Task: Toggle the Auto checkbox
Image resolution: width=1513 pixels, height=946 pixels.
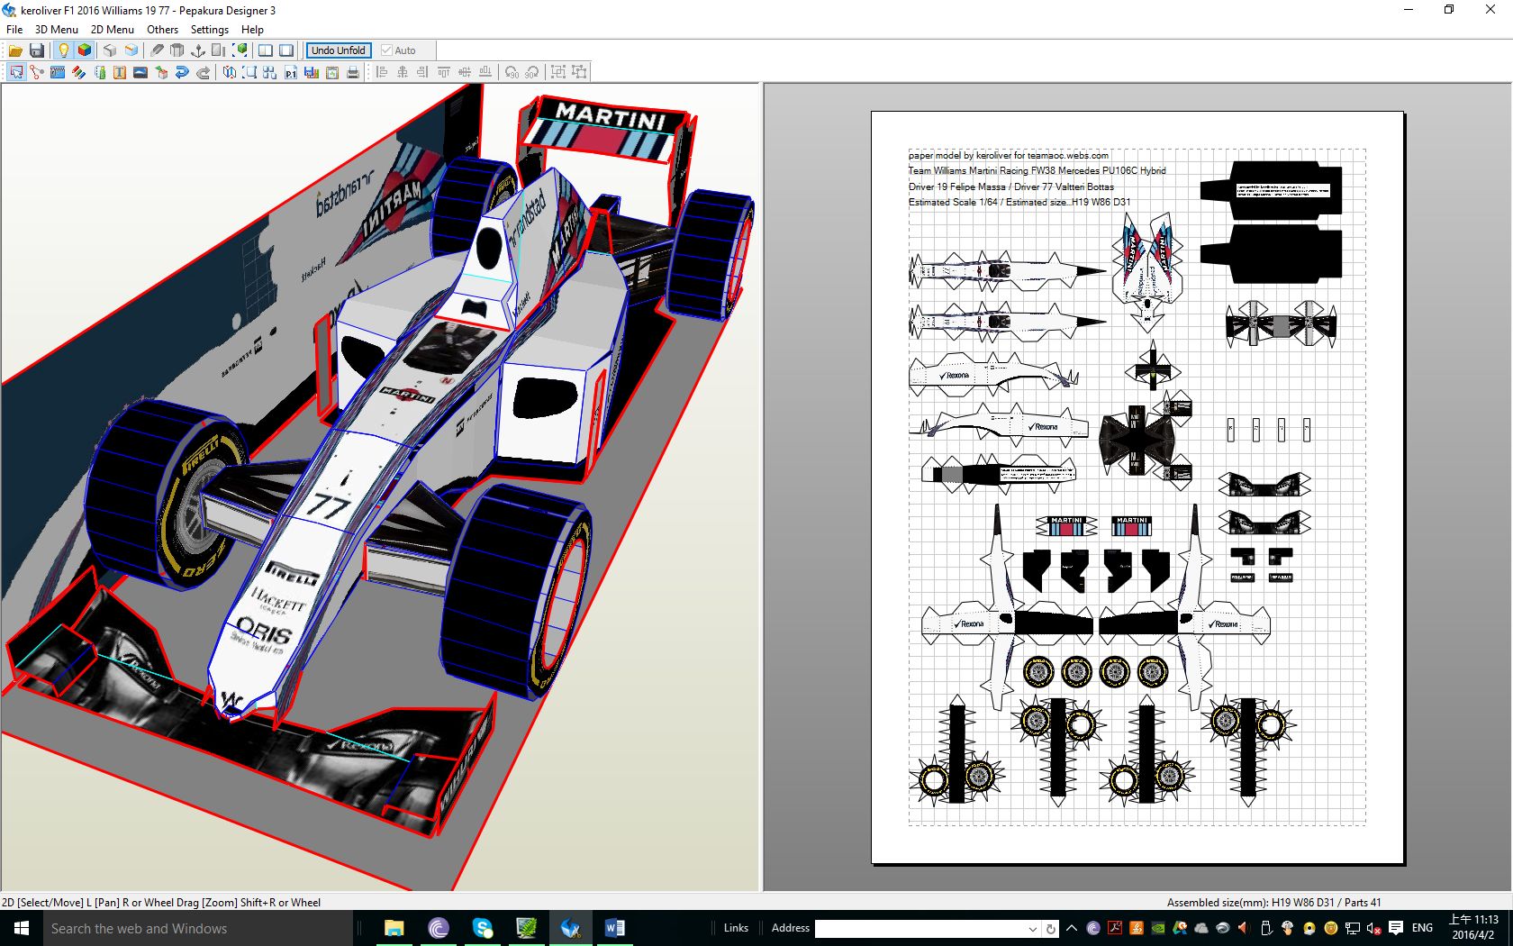Action: click(387, 50)
